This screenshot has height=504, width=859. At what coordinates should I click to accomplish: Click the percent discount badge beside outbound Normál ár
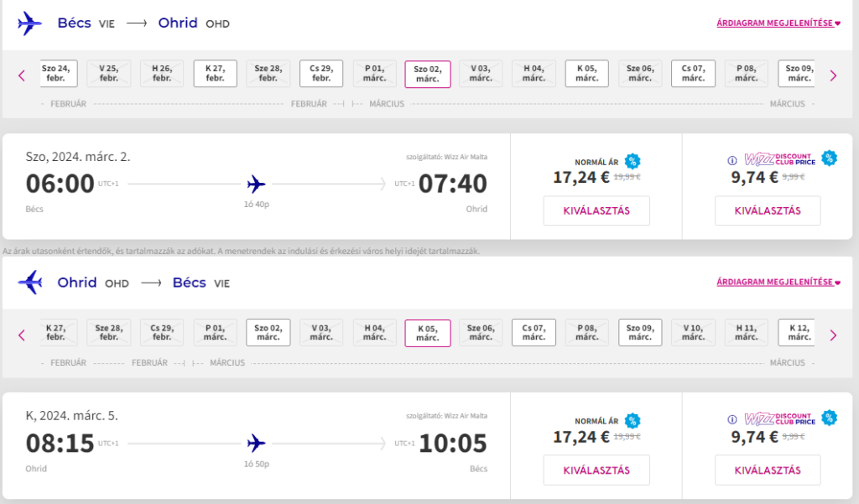point(633,161)
